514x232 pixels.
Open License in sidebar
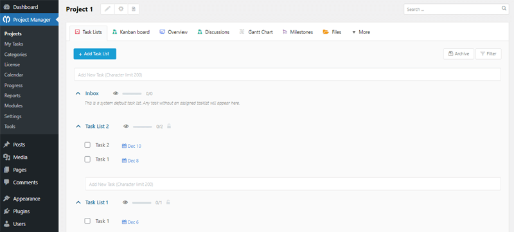point(12,64)
